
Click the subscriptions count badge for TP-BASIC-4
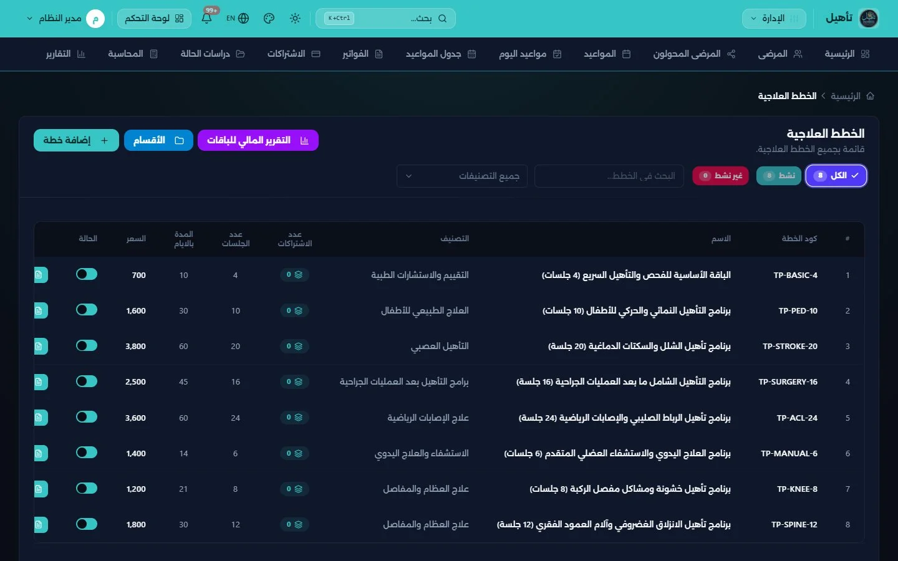294,275
